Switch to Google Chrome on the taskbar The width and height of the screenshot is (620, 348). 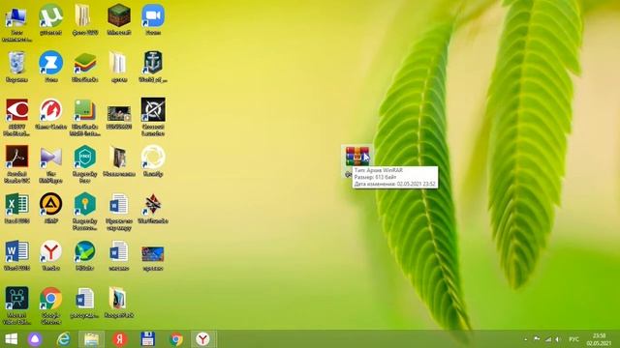tap(175, 339)
